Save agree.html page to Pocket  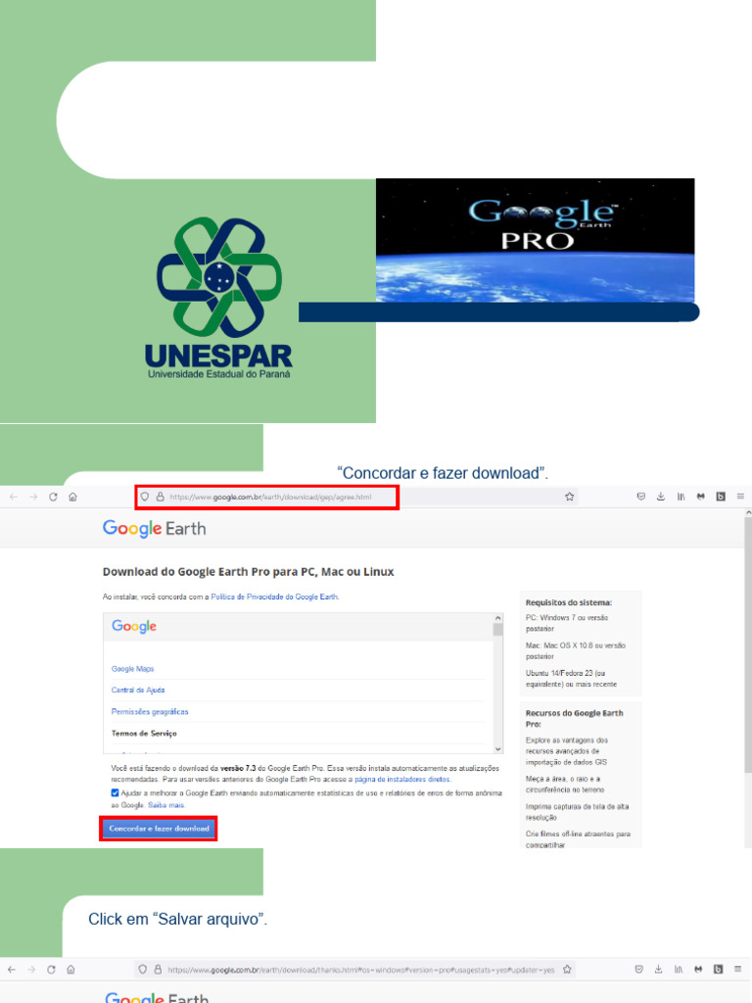pyautogui.click(x=640, y=497)
